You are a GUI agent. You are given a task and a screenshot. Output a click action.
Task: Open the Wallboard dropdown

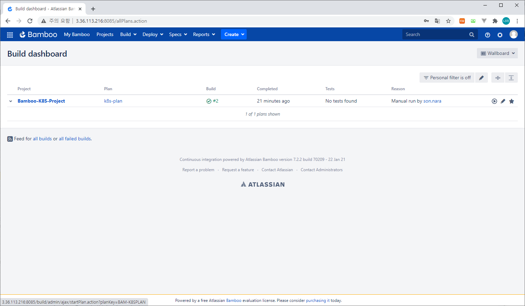pos(497,54)
